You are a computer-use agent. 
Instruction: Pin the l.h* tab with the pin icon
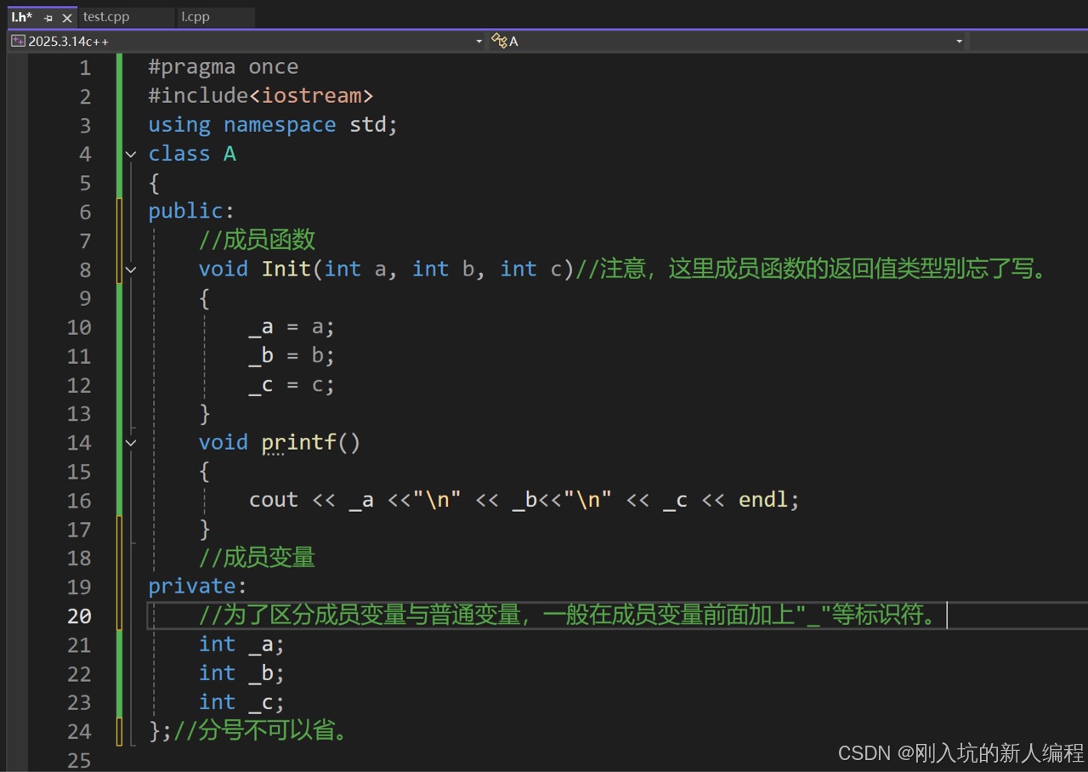[48, 18]
